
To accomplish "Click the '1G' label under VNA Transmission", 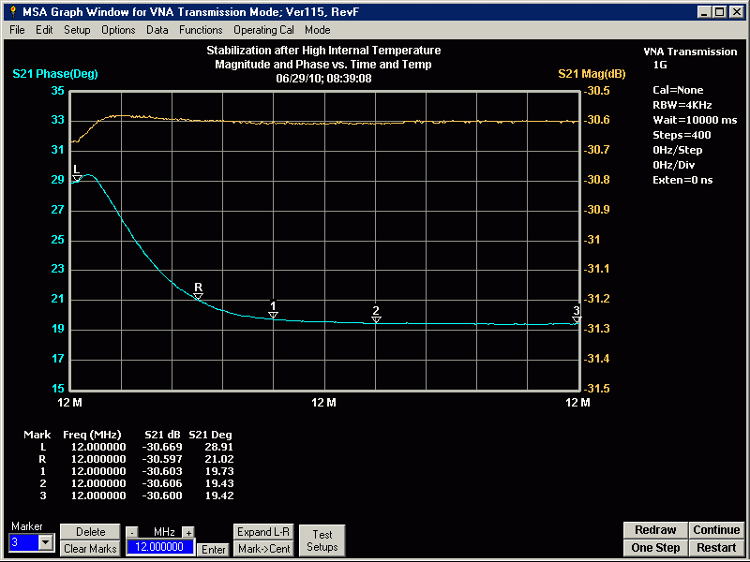I will click(660, 65).
